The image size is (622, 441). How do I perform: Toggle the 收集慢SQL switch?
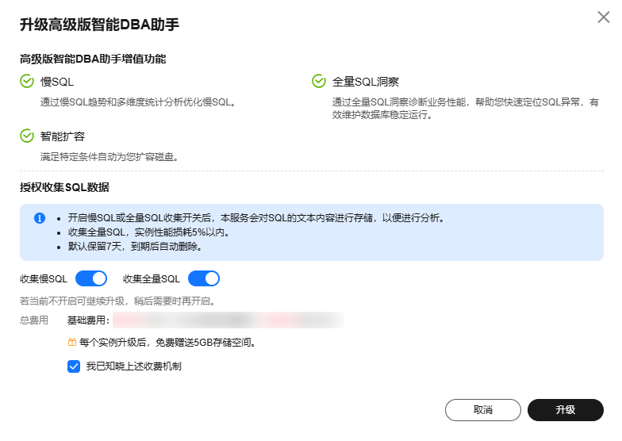(x=90, y=278)
